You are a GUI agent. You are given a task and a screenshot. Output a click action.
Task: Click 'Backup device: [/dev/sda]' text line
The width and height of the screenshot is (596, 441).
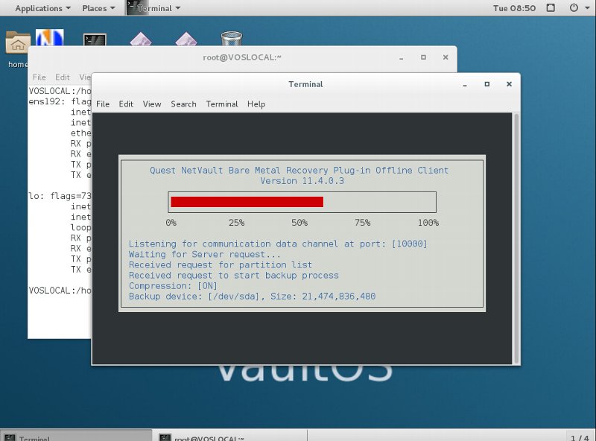pos(252,296)
